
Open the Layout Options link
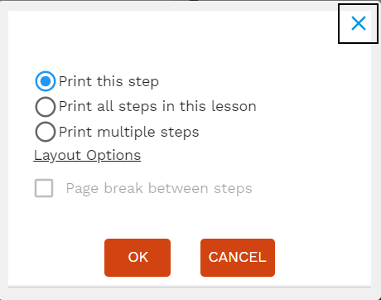pyautogui.click(x=87, y=156)
